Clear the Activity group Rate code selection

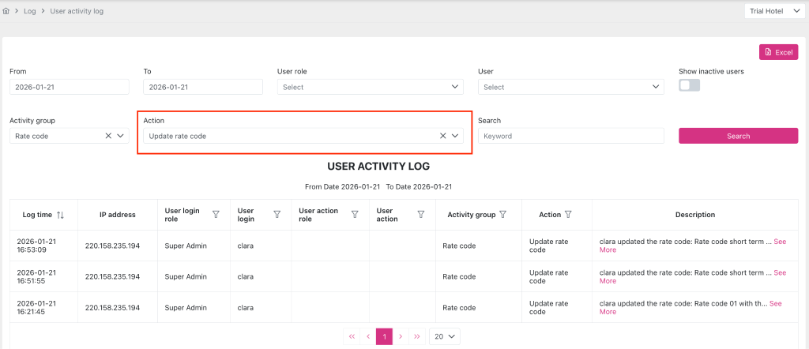108,136
